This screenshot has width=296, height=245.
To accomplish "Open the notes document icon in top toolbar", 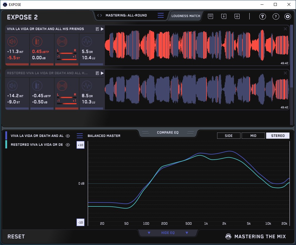I will [x=210, y=16].
